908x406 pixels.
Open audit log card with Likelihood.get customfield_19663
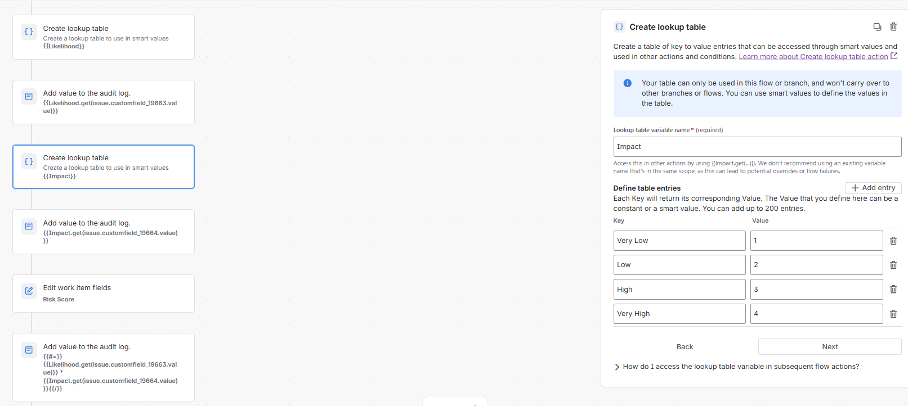tap(104, 102)
